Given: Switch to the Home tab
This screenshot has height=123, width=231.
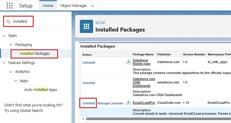Looking at the screenshot, I should pyautogui.click(x=48, y=5).
